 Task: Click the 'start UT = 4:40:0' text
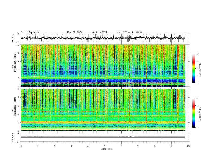(129, 32)
